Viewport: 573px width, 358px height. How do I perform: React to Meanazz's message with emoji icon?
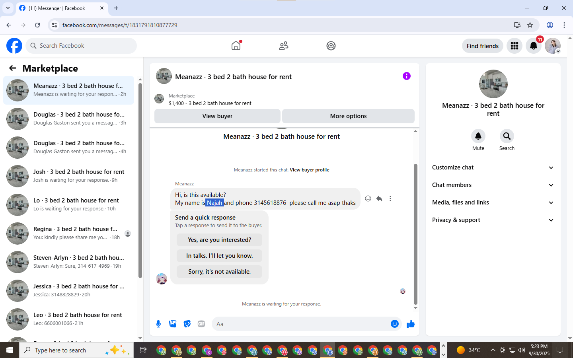368,198
